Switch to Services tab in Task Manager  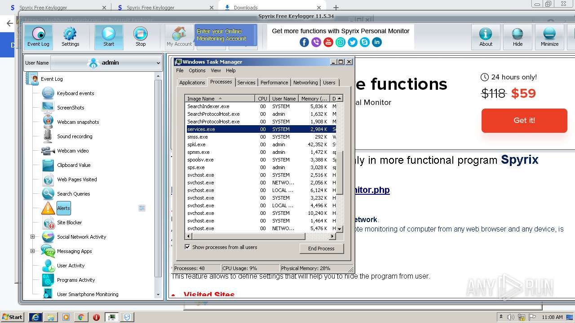click(x=246, y=83)
